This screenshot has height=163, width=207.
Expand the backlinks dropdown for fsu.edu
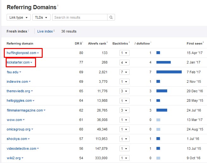coord(125,72)
